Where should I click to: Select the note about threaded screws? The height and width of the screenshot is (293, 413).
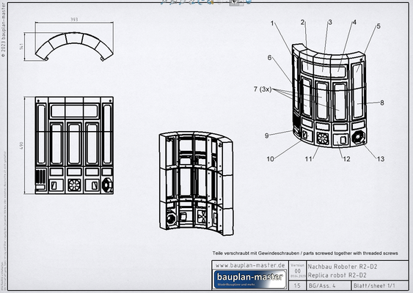pyautogui.click(x=305, y=253)
